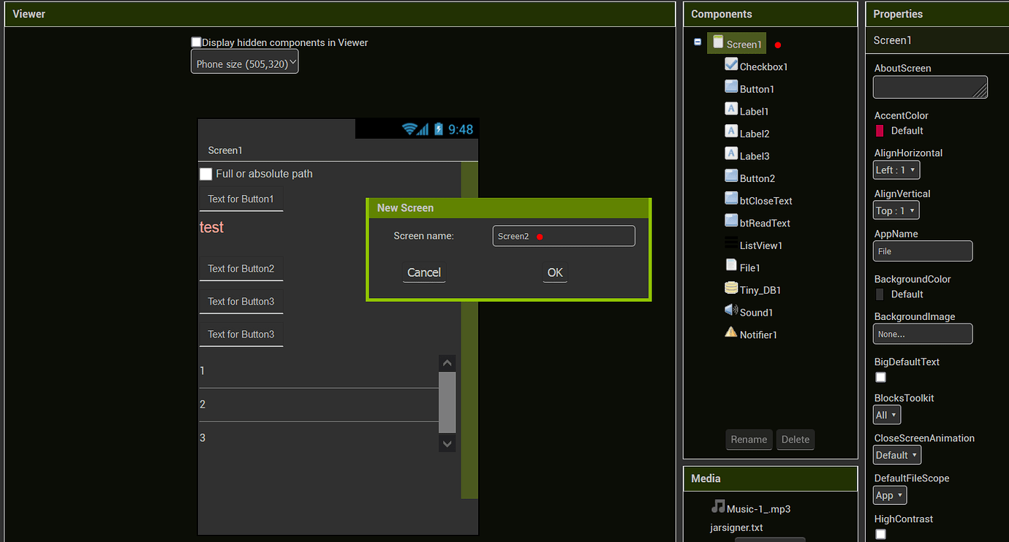Confirm new screen with OK
The height and width of the screenshot is (542, 1009).
(x=554, y=272)
